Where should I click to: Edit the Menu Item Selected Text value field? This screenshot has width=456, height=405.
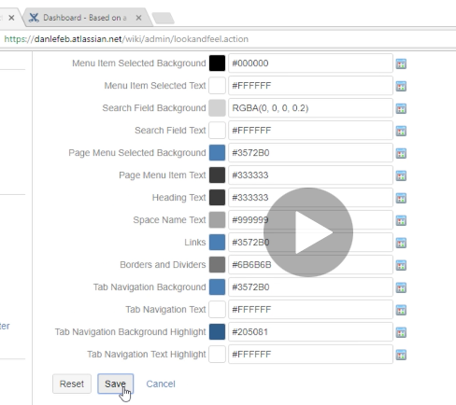click(310, 86)
